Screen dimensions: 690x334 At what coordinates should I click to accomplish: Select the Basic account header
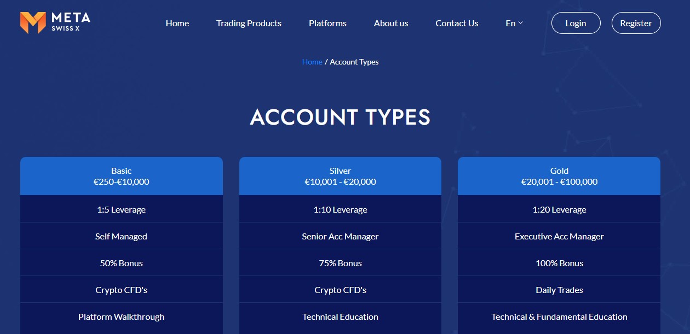point(122,176)
